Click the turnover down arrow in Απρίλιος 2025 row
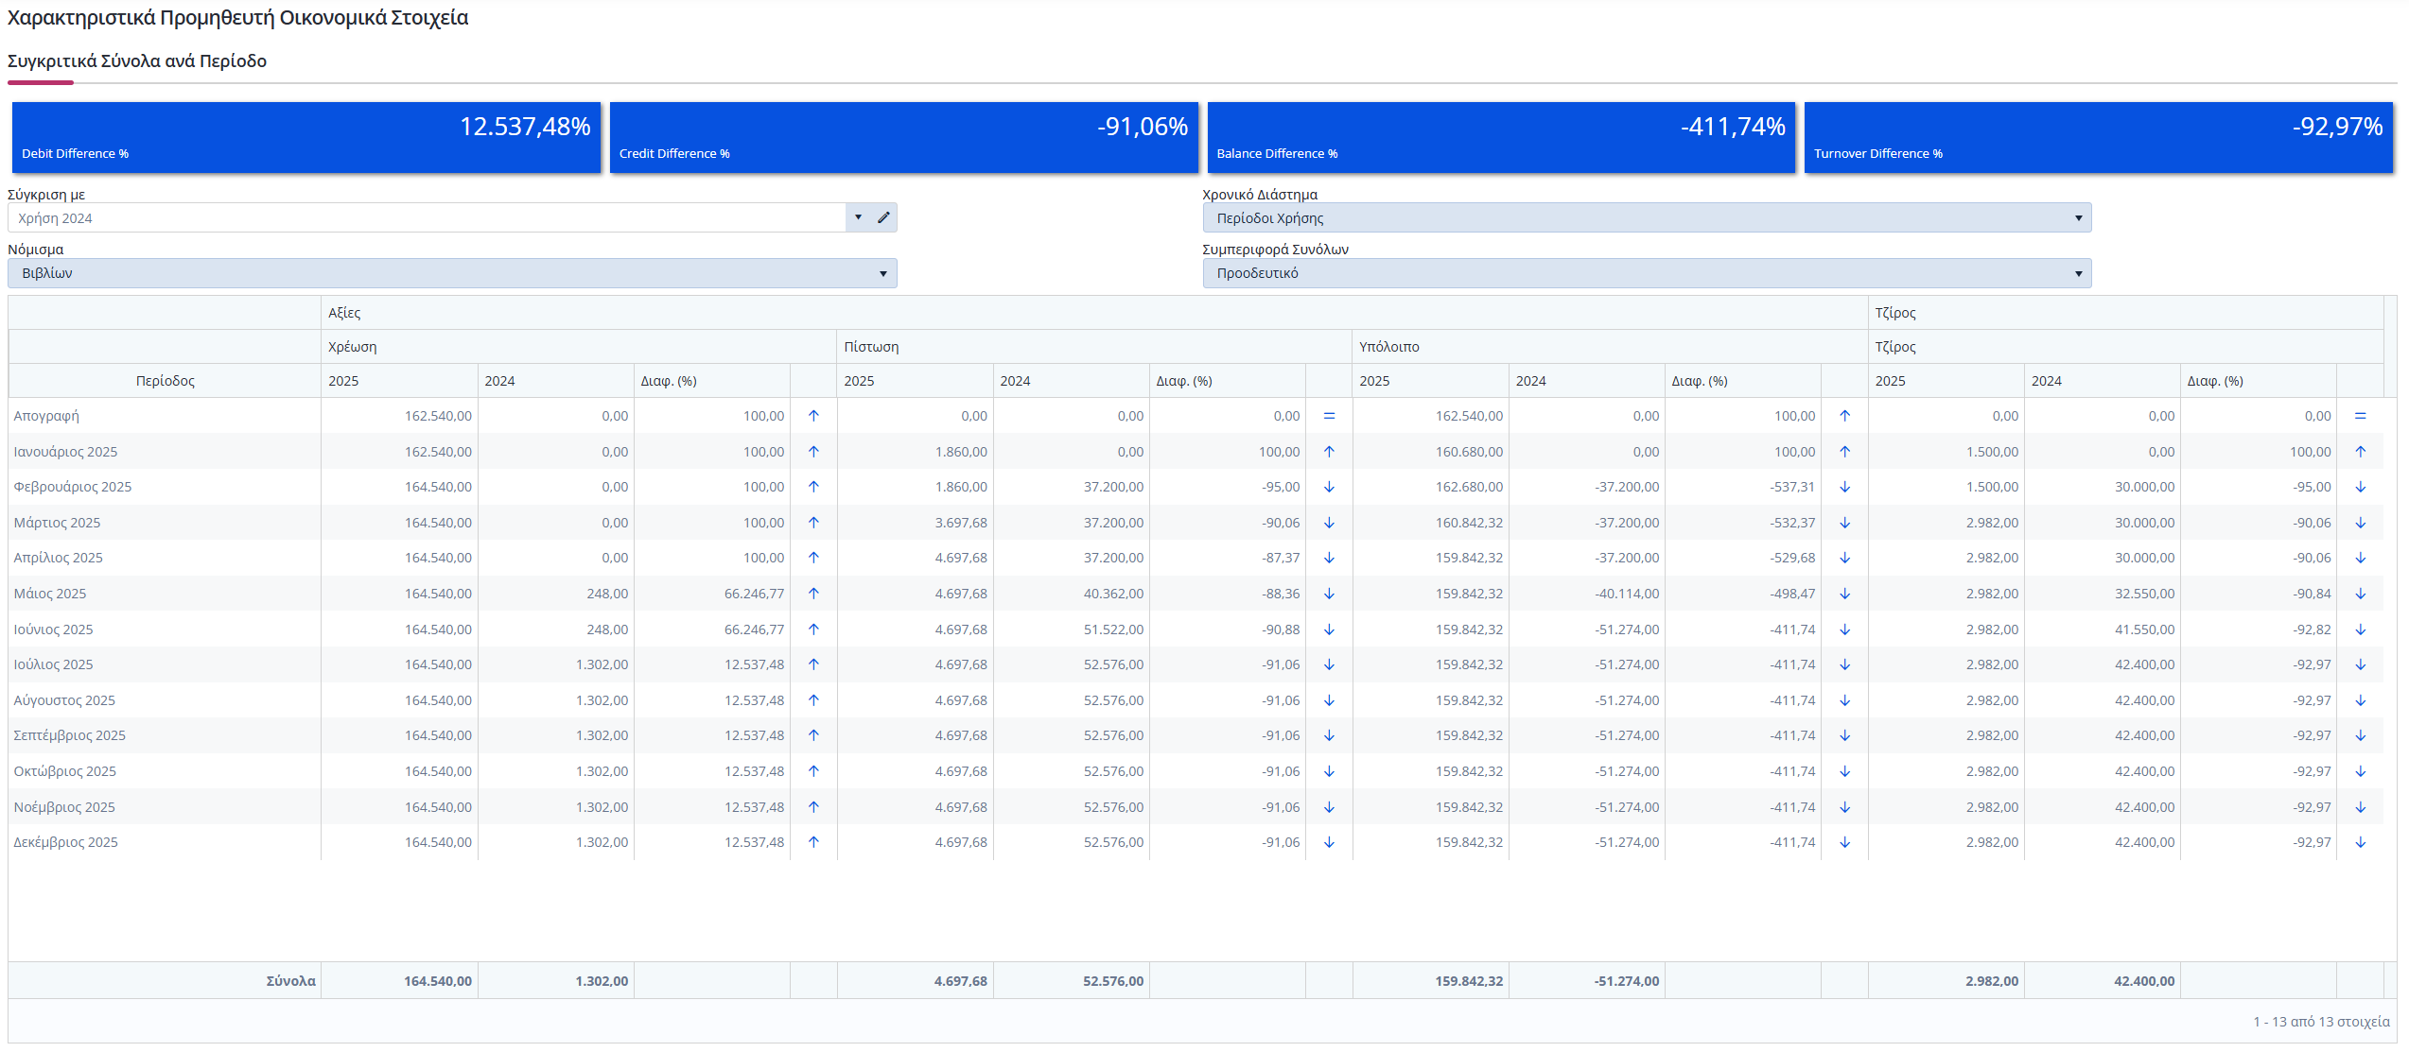Image resolution: width=2409 pixels, height=1052 pixels. pos(2360,558)
